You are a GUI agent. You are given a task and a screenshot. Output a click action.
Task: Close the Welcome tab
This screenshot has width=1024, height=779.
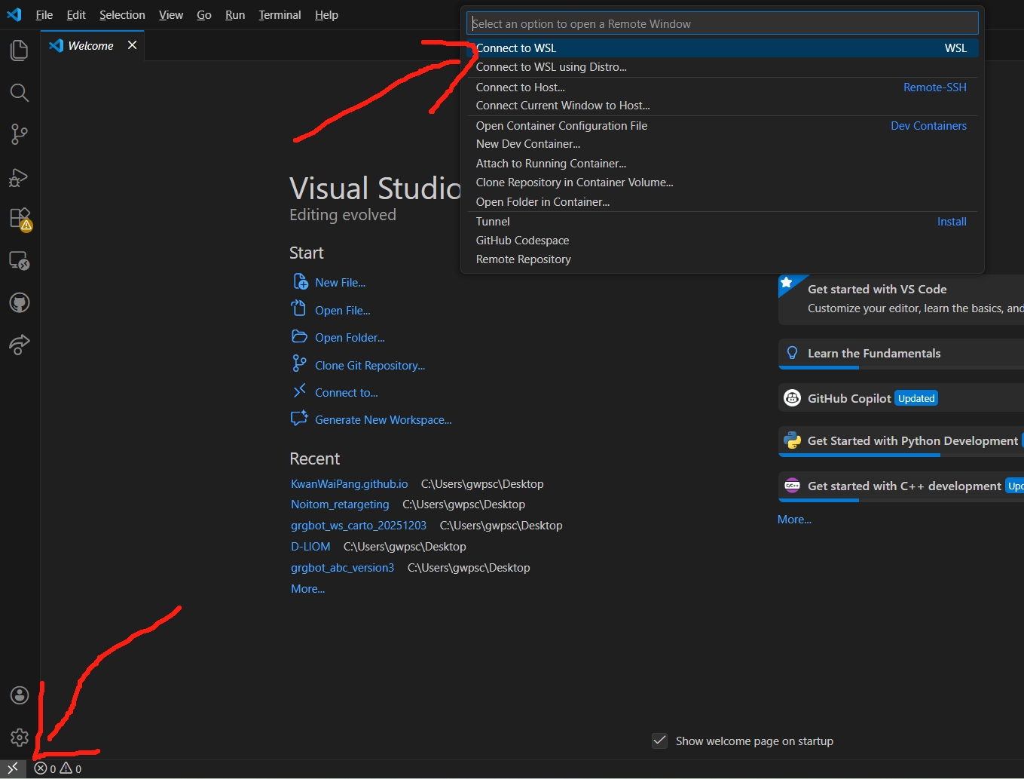click(132, 45)
